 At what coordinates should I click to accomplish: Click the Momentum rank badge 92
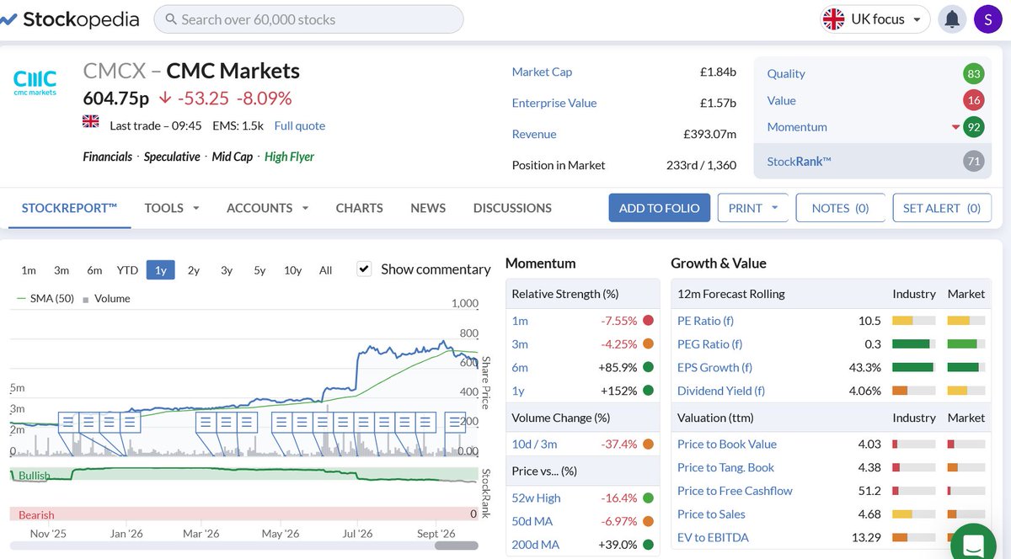coord(975,127)
